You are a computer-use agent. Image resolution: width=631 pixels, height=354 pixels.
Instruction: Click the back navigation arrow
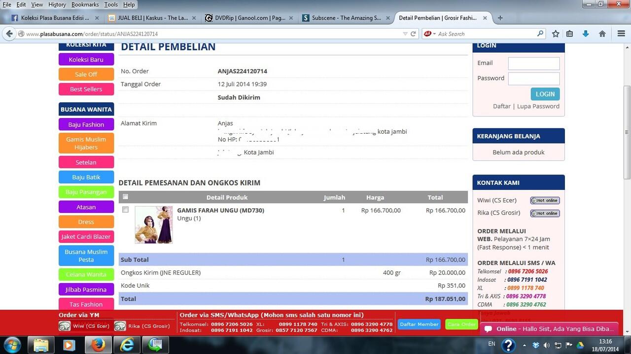(9, 34)
